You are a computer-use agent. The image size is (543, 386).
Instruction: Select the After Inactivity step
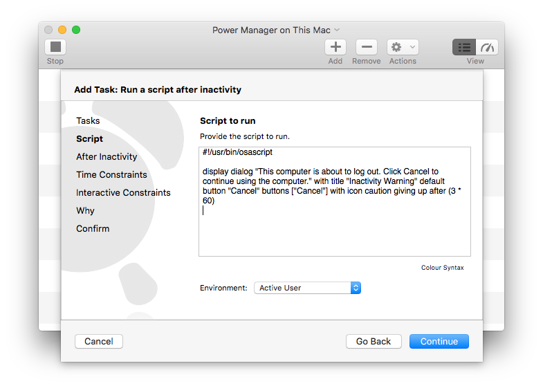[107, 156]
